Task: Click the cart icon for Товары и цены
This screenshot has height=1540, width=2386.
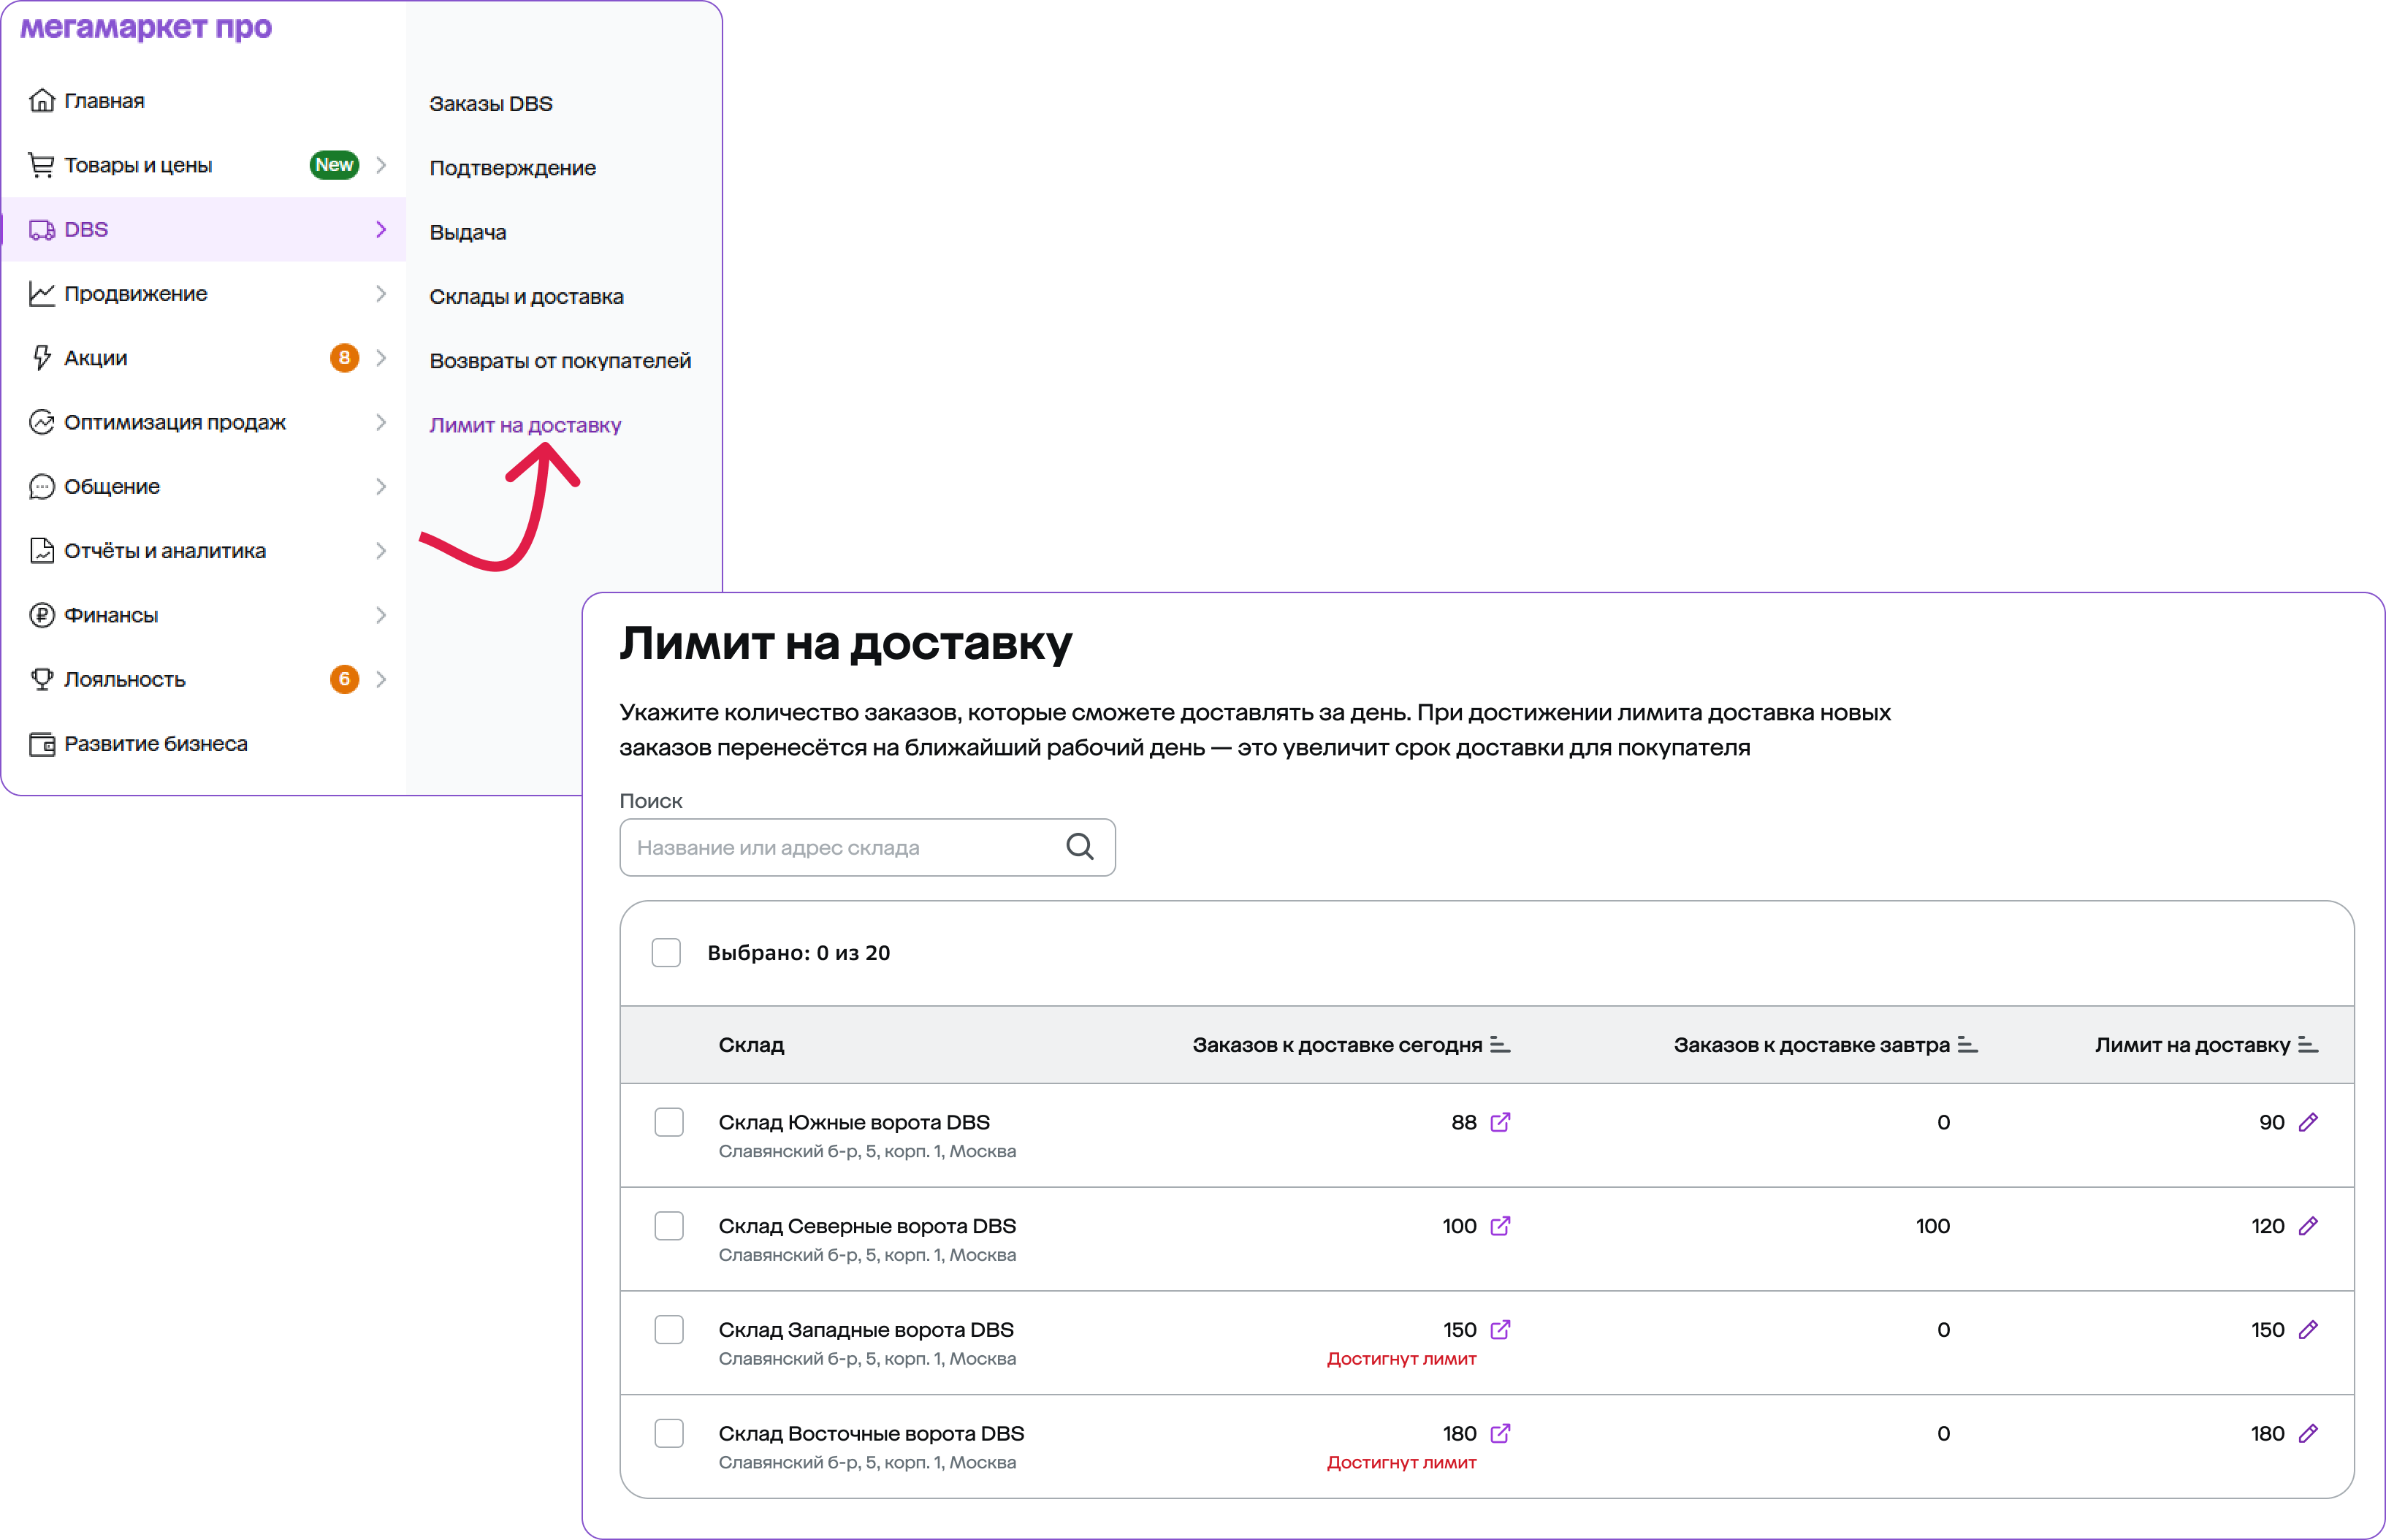Action: coord(42,165)
